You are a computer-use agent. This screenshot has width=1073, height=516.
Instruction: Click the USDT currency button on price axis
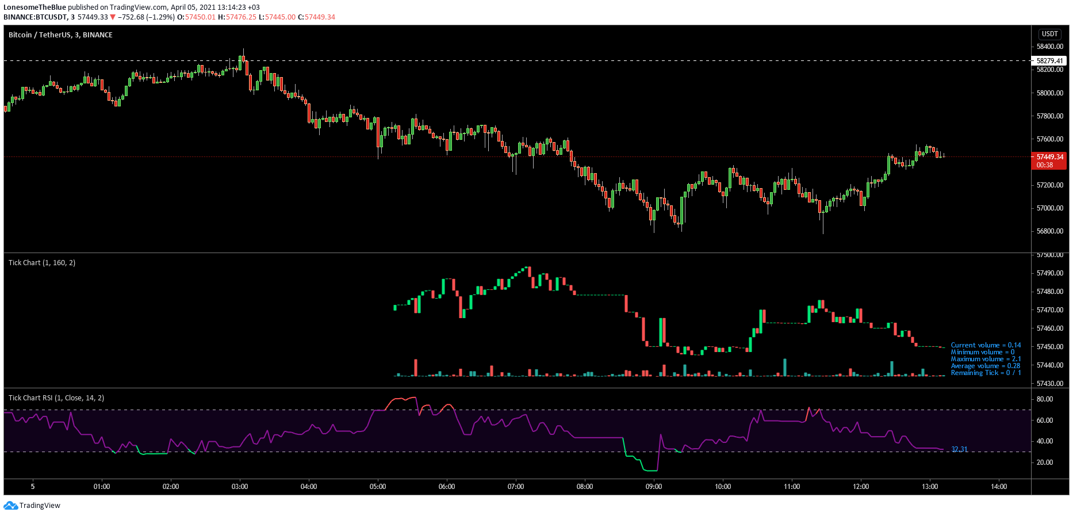click(1050, 34)
